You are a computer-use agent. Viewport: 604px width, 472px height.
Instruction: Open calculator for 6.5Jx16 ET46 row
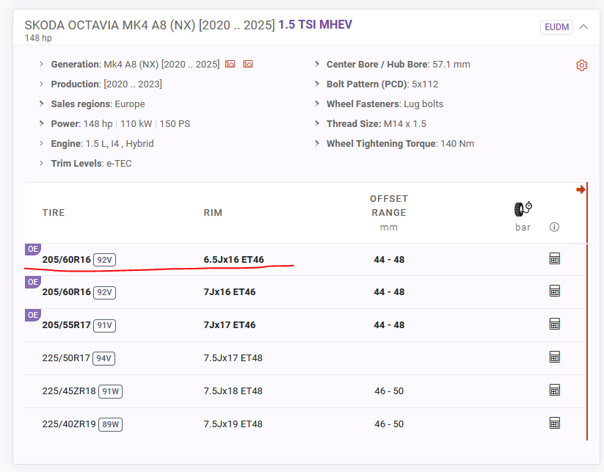554,258
